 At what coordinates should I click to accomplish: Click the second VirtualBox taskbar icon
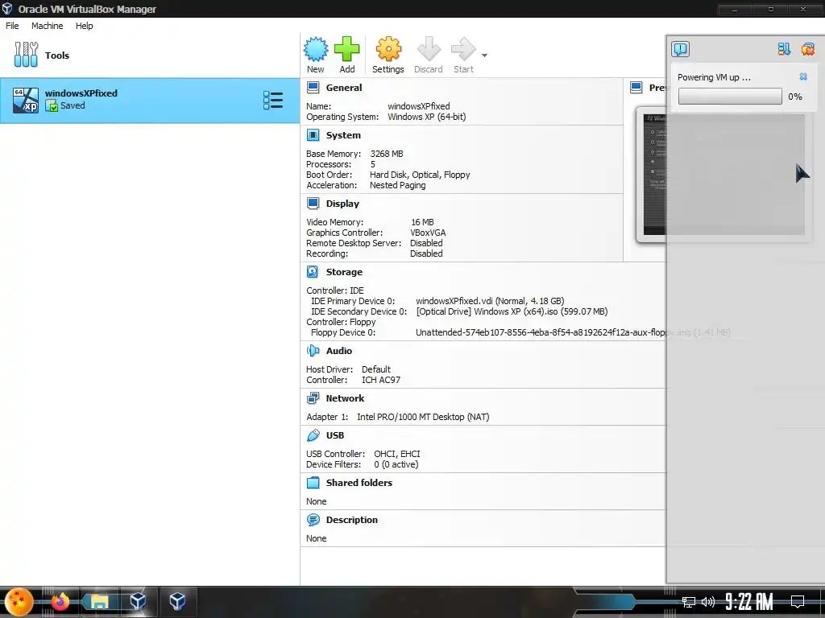(x=177, y=602)
